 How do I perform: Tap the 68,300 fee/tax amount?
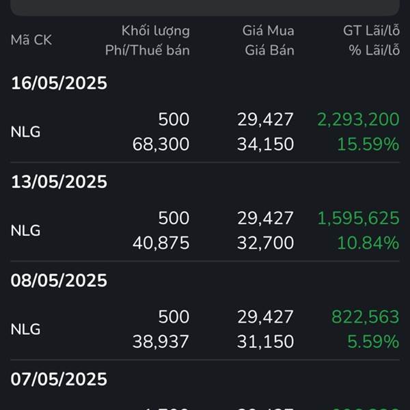[161, 144]
